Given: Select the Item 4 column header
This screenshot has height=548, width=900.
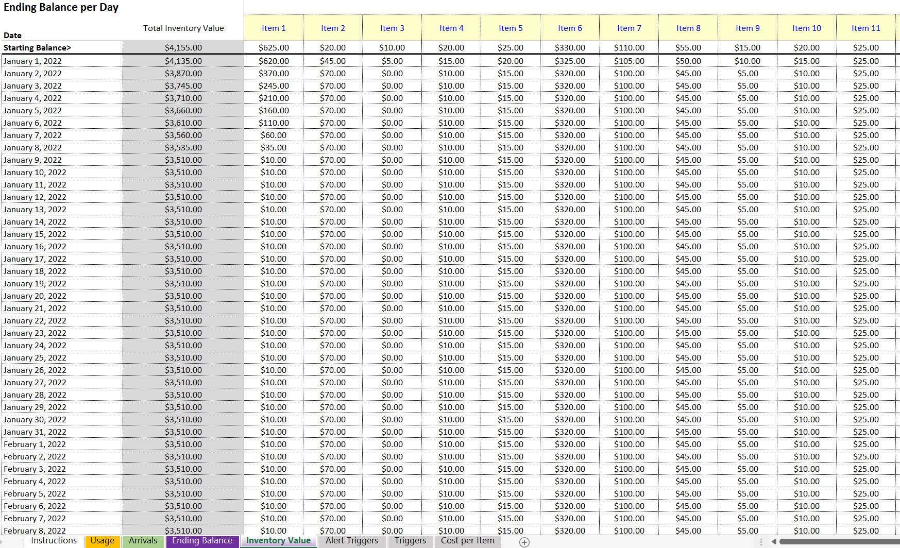Looking at the screenshot, I should click(x=451, y=28).
